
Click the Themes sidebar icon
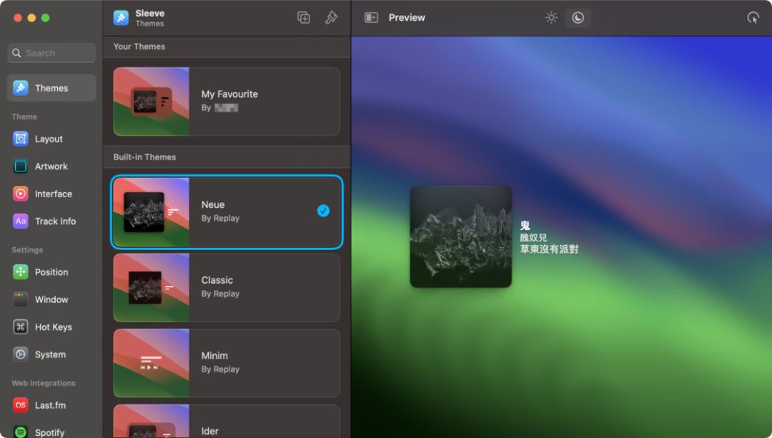click(x=21, y=88)
